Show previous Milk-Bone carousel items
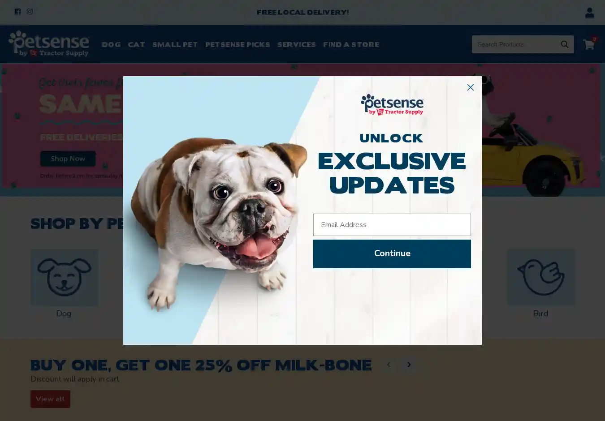The image size is (605, 421). [x=389, y=365]
